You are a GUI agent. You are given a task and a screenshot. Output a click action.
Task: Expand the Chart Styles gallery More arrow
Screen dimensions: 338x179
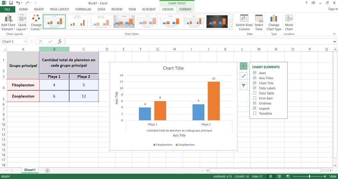[231, 27]
